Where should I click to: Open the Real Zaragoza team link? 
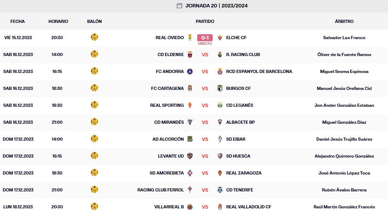pos(244,173)
